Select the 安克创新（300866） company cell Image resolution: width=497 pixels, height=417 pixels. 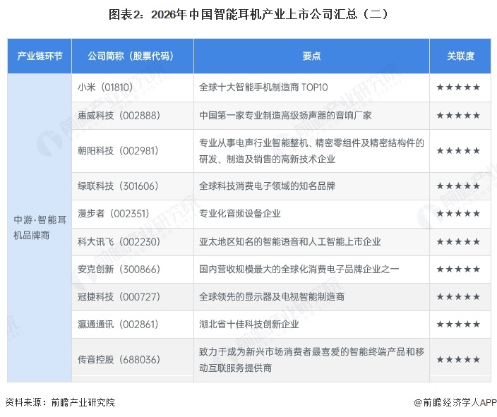click(x=133, y=270)
